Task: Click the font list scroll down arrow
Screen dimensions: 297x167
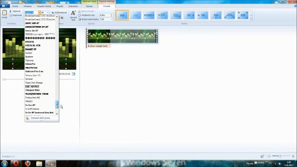Action: 57,114
